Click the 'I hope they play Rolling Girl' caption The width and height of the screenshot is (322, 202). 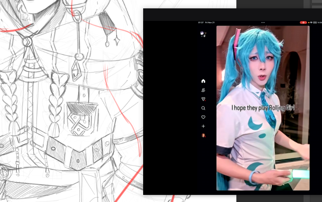263,108
